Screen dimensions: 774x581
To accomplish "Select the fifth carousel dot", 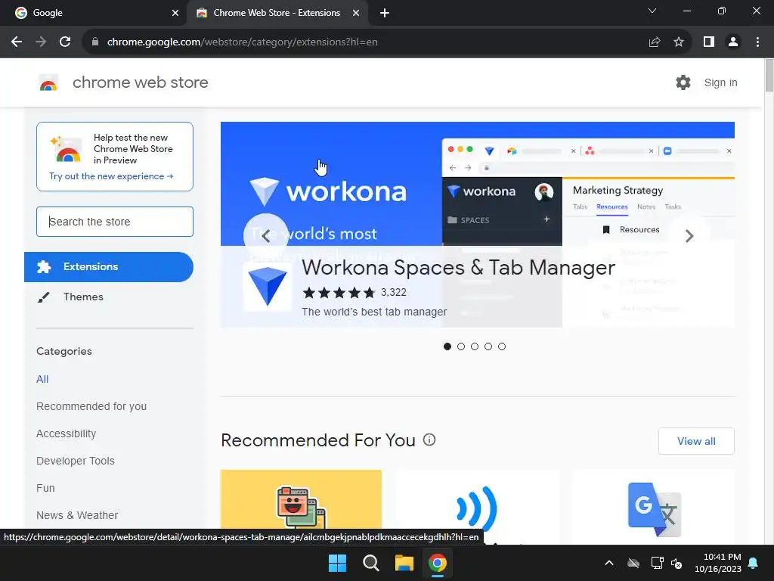I will click(x=502, y=346).
